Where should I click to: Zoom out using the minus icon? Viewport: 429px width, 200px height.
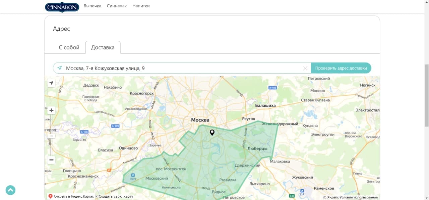[x=51, y=160]
